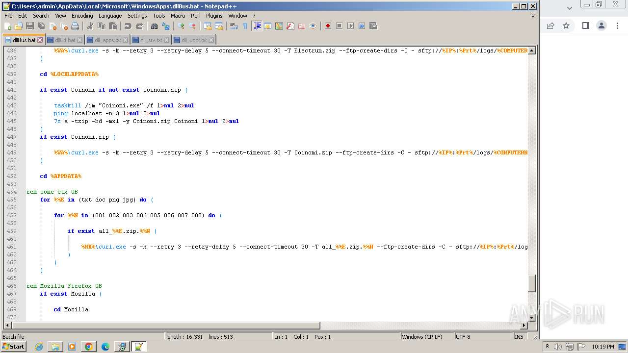Screen dimensions: 628x353
Task: Click the macro Playback icon
Action: [x=350, y=26]
